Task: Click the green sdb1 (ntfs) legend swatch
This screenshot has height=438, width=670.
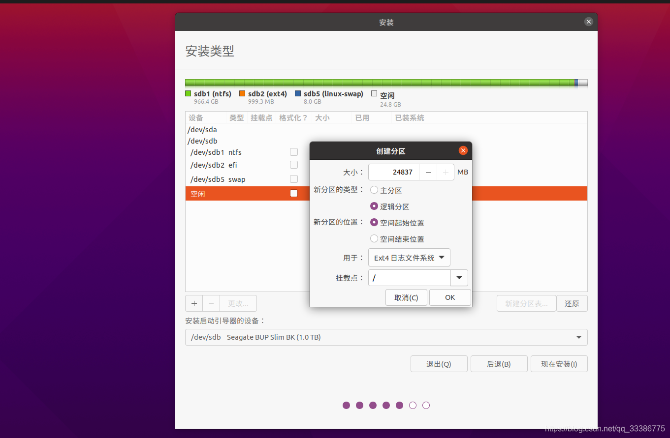Action: tap(188, 93)
